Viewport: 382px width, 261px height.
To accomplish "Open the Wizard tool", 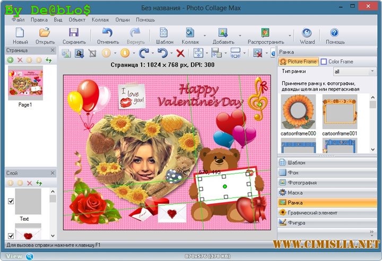I will [307, 33].
